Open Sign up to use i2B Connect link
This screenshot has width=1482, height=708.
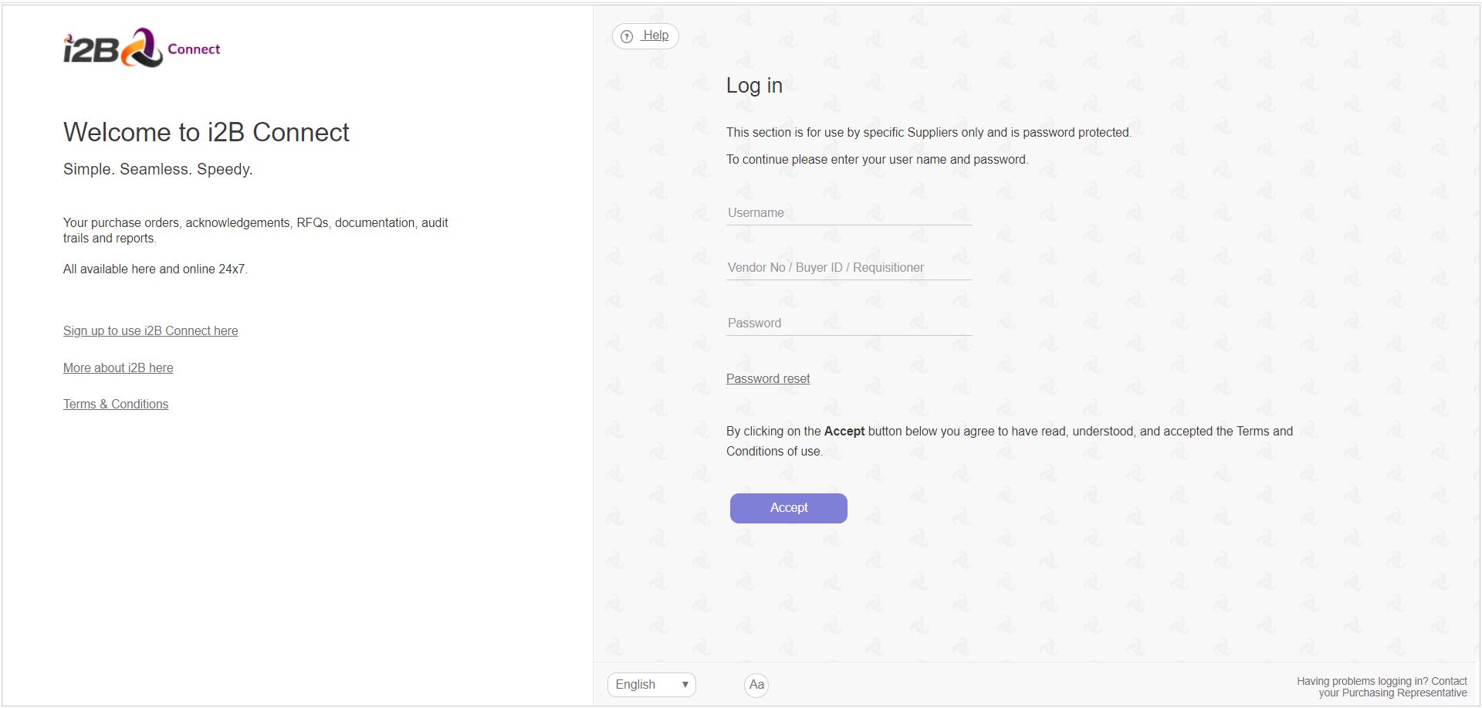[151, 331]
